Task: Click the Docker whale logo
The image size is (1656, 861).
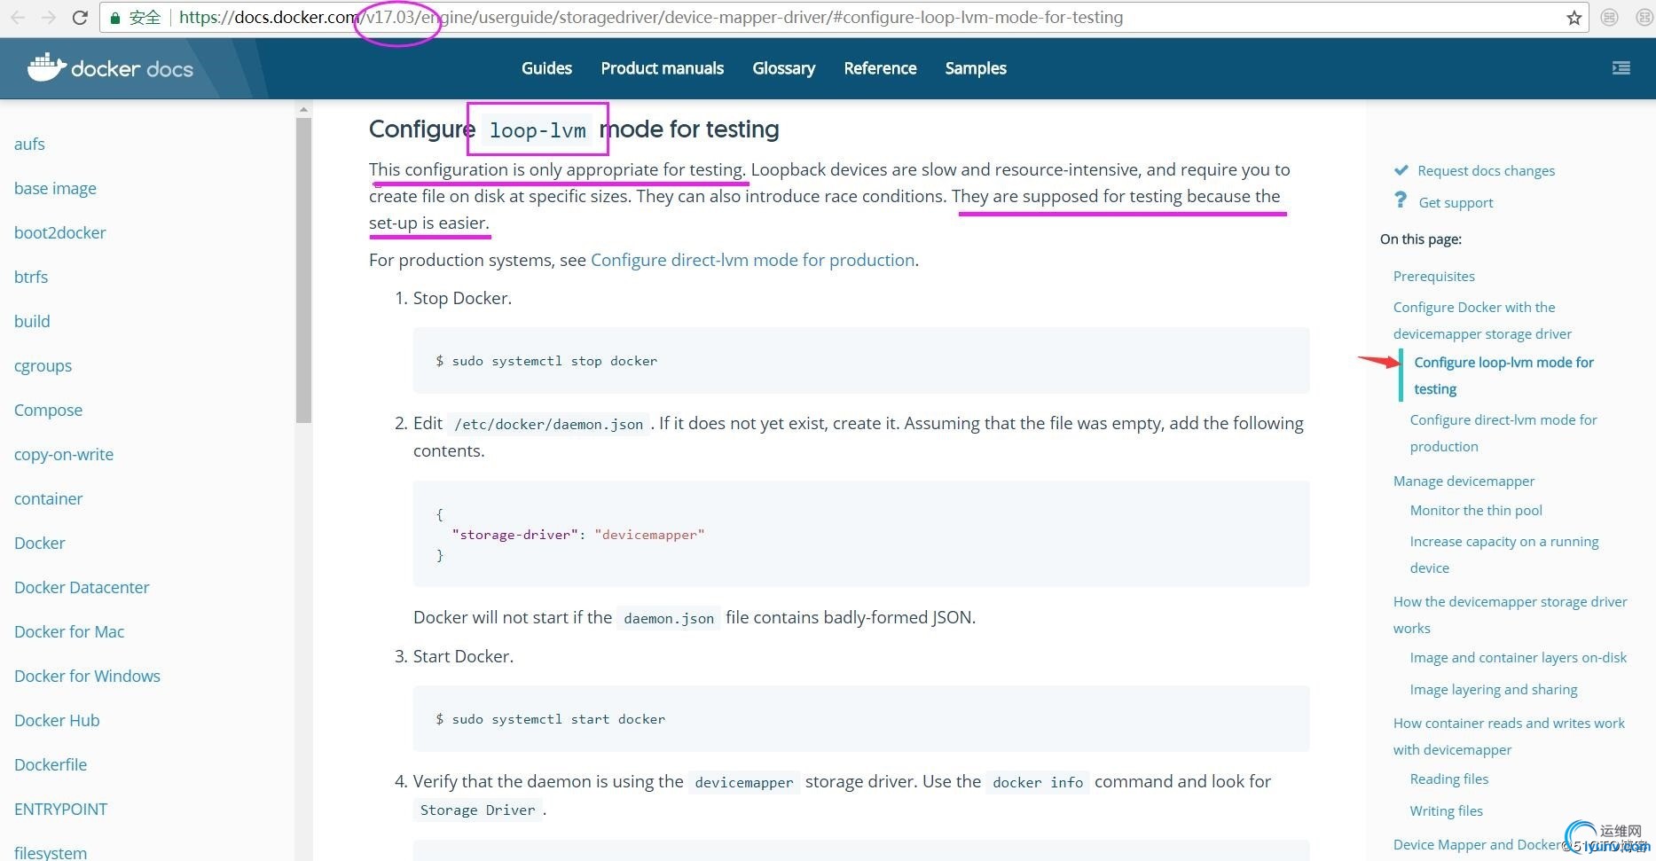Action: pos(47,67)
